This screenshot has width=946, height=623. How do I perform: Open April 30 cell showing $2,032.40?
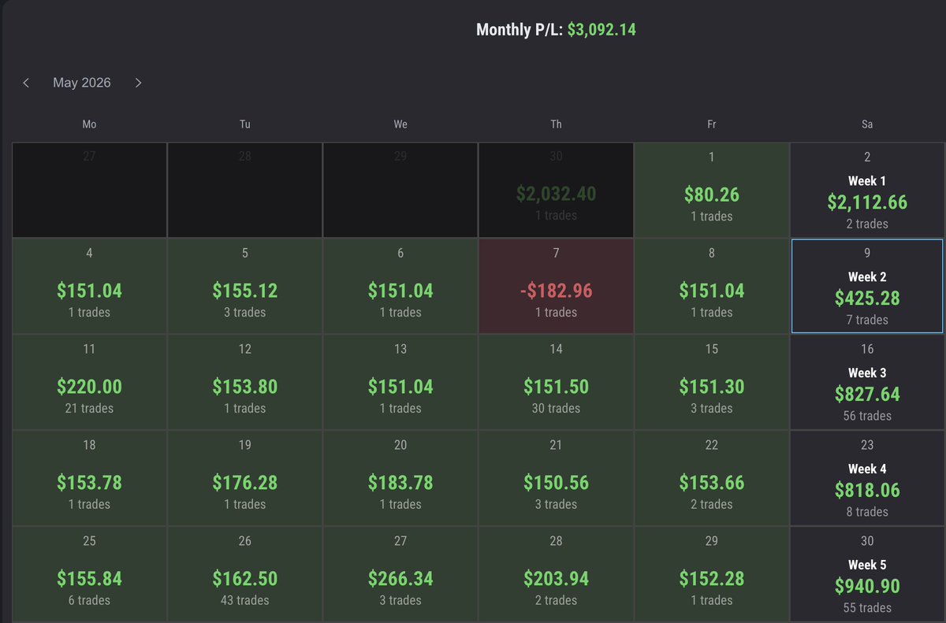point(556,190)
